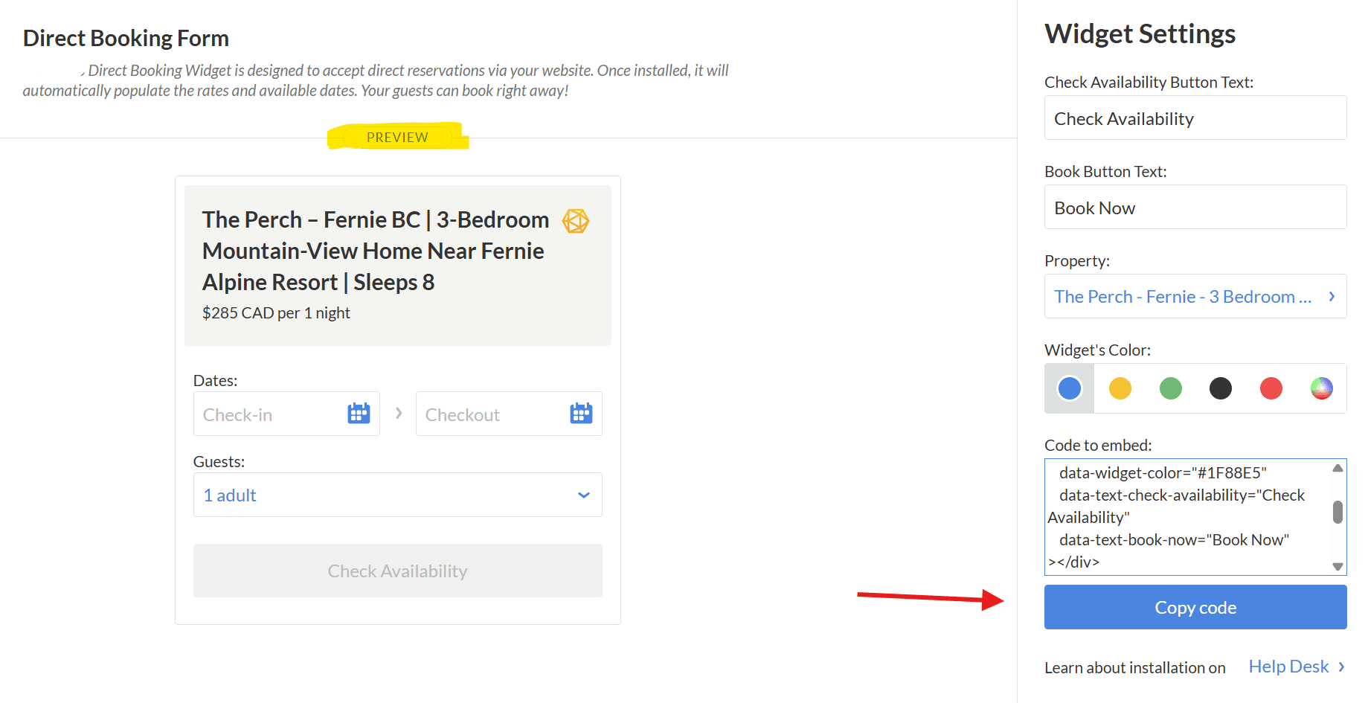Select the yellow widget color
The height and width of the screenshot is (703, 1368).
(1120, 388)
